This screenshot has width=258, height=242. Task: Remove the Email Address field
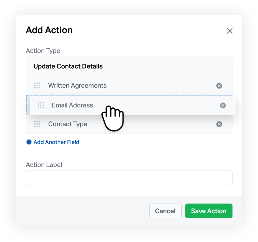pyautogui.click(x=223, y=105)
